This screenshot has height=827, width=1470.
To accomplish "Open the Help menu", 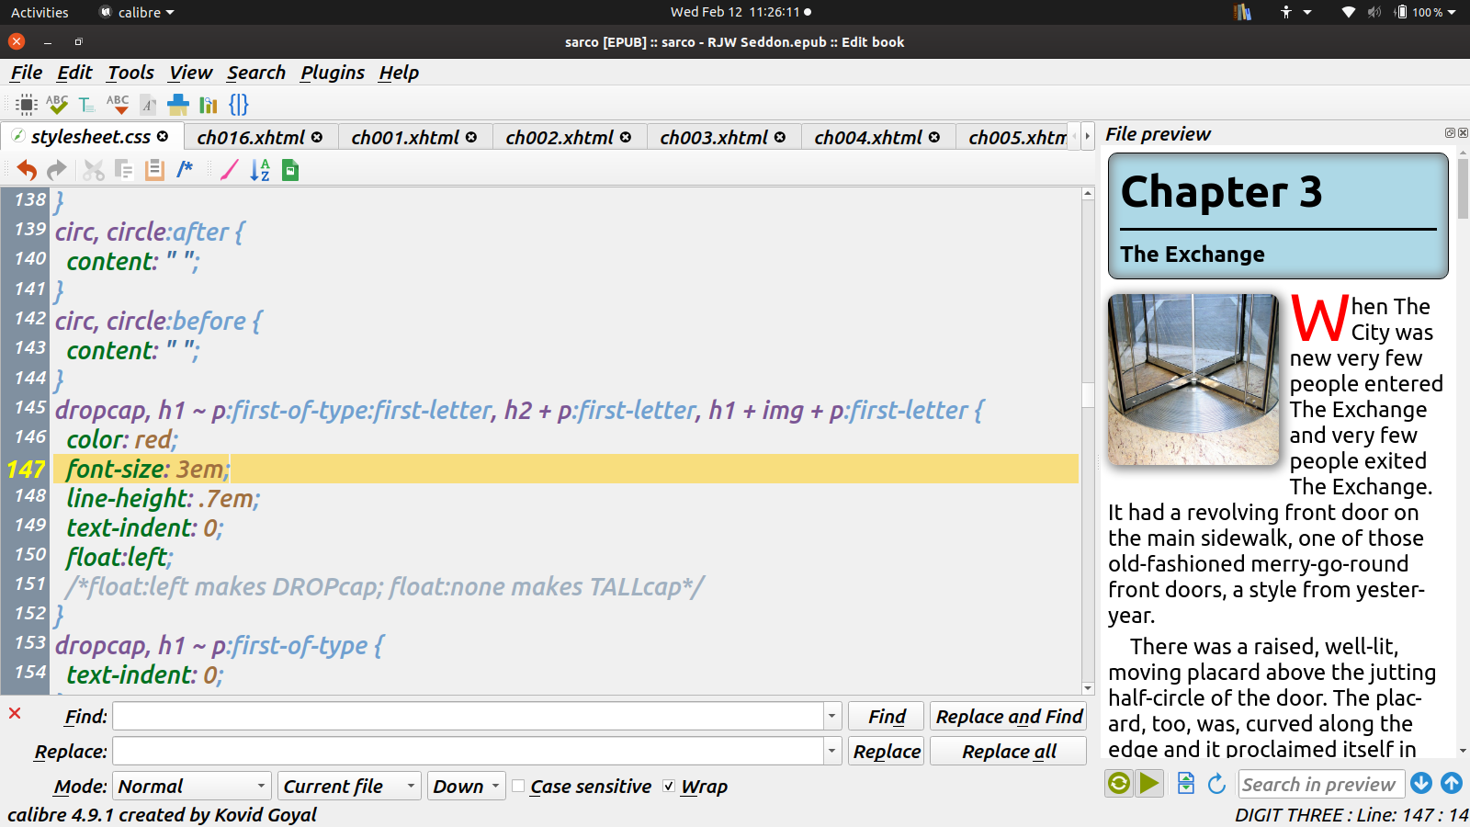I will pos(399,73).
